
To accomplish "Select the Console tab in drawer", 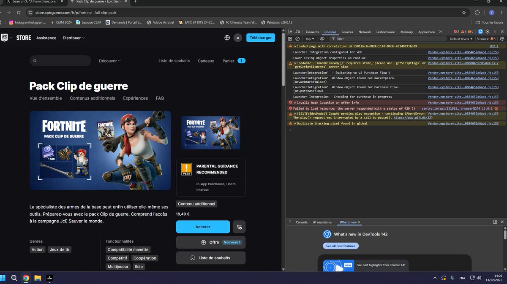I will (x=302, y=222).
